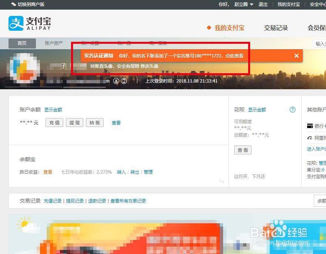Image resolution: width=326 pixels, height=254 pixels.
Task: Open 我的支付宝 link in the top bar
Action: coord(289,4)
